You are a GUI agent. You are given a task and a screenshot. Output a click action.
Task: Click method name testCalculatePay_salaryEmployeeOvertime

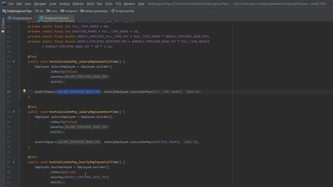(83, 112)
